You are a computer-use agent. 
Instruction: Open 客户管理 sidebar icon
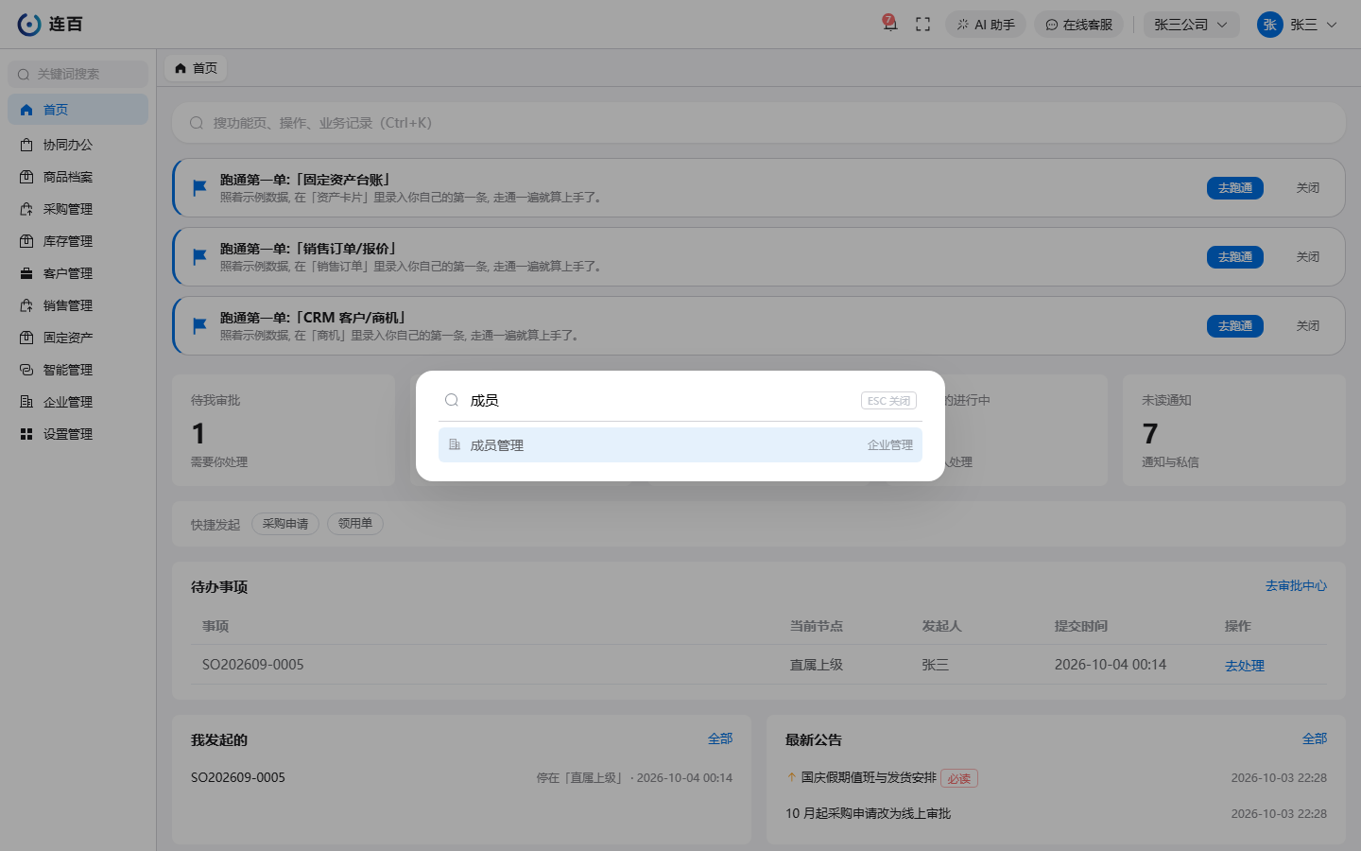(x=26, y=273)
